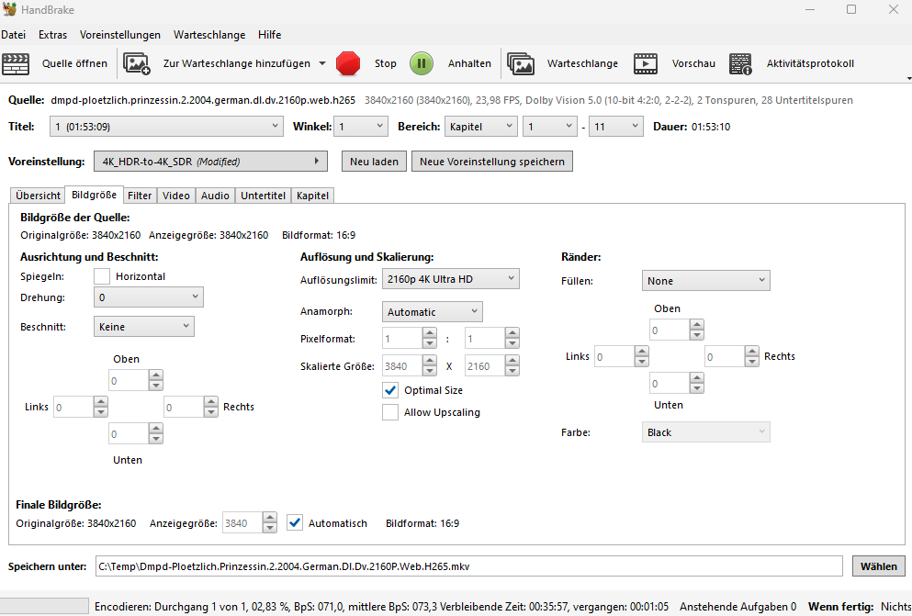Viewport: 912px width, 616px height.
Task: Expand the add-to-queue options arrow
Action: pos(322,64)
